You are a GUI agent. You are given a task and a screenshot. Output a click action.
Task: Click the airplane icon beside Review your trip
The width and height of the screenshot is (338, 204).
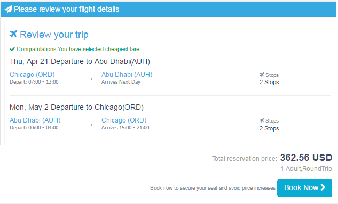point(13,34)
